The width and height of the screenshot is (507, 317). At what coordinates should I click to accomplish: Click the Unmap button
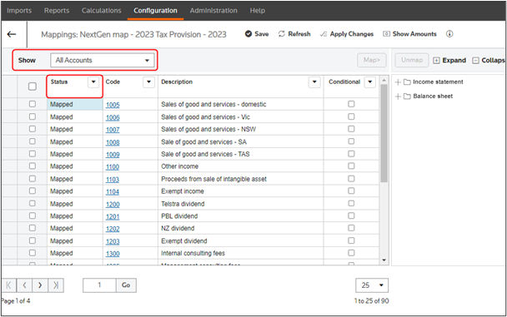coord(412,60)
